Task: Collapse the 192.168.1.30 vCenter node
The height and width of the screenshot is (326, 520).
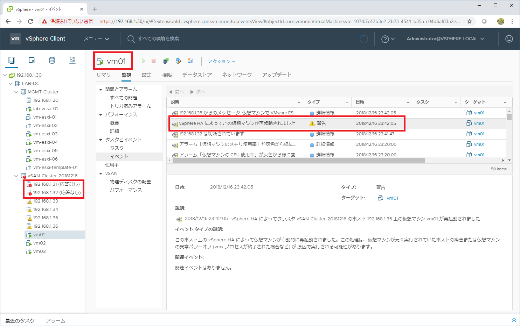Action: pos(5,75)
